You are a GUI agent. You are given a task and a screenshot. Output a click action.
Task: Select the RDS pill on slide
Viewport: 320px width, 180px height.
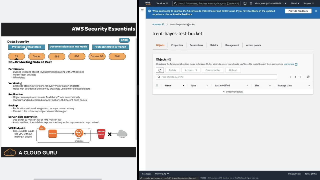tap(77, 56)
